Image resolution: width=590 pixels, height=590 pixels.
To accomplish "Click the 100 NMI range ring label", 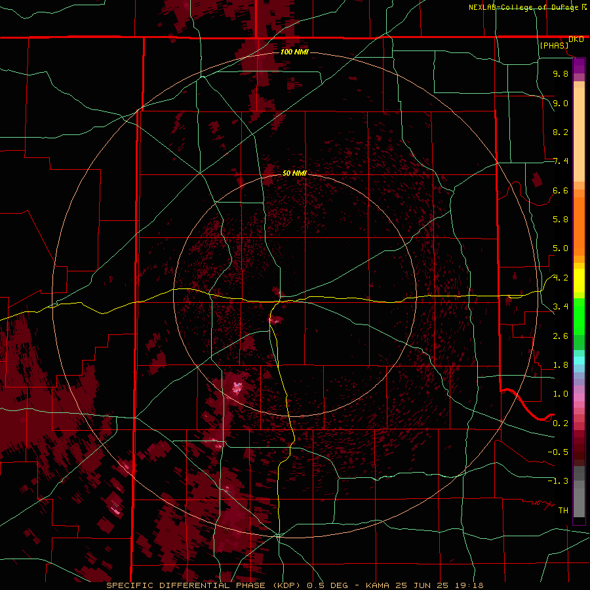I will [x=294, y=52].
